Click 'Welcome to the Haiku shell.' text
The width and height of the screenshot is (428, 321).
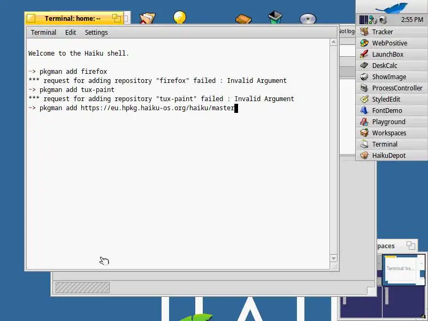point(79,53)
